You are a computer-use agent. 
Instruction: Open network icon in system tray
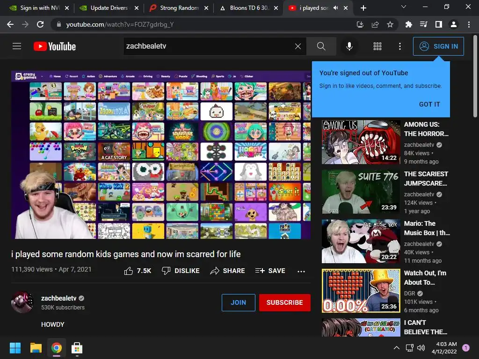tap(409, 348)
